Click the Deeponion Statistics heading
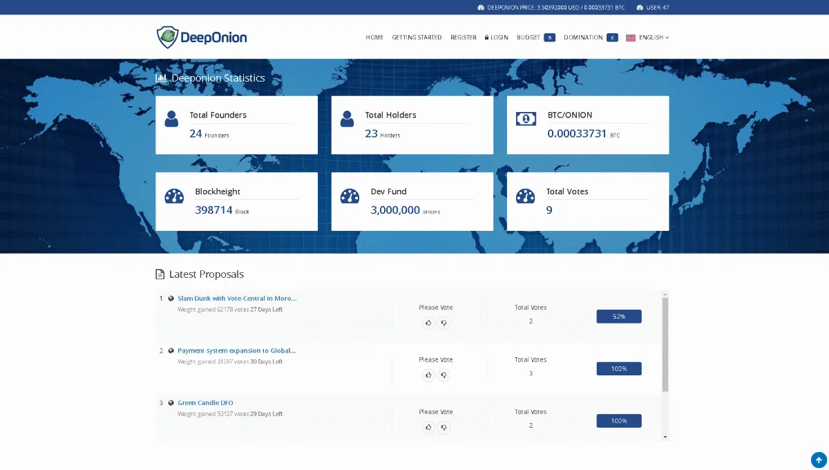The height and width of the screenshot is (470, 829). coord(218,78)
